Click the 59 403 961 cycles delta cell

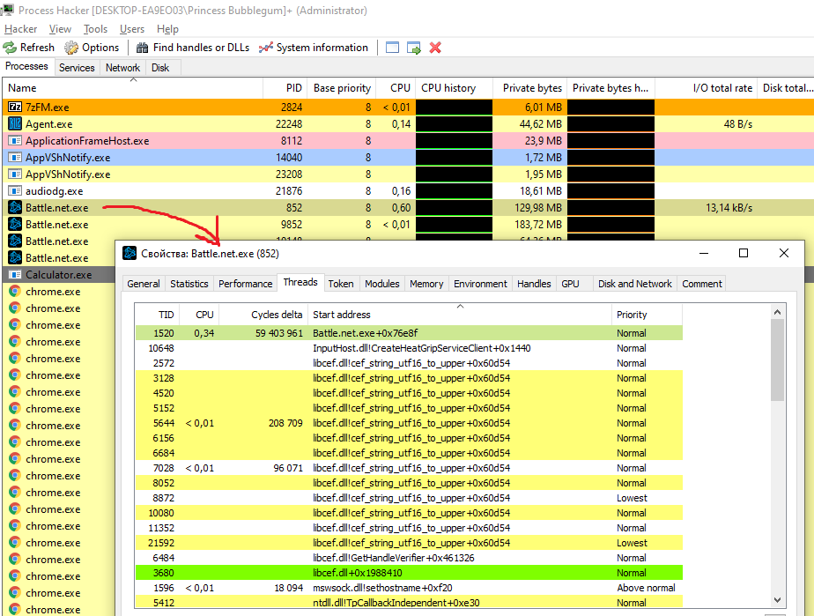click(x=263, y=333)
